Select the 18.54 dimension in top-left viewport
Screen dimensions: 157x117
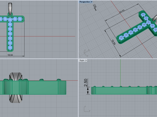click(x=10, y=55)
